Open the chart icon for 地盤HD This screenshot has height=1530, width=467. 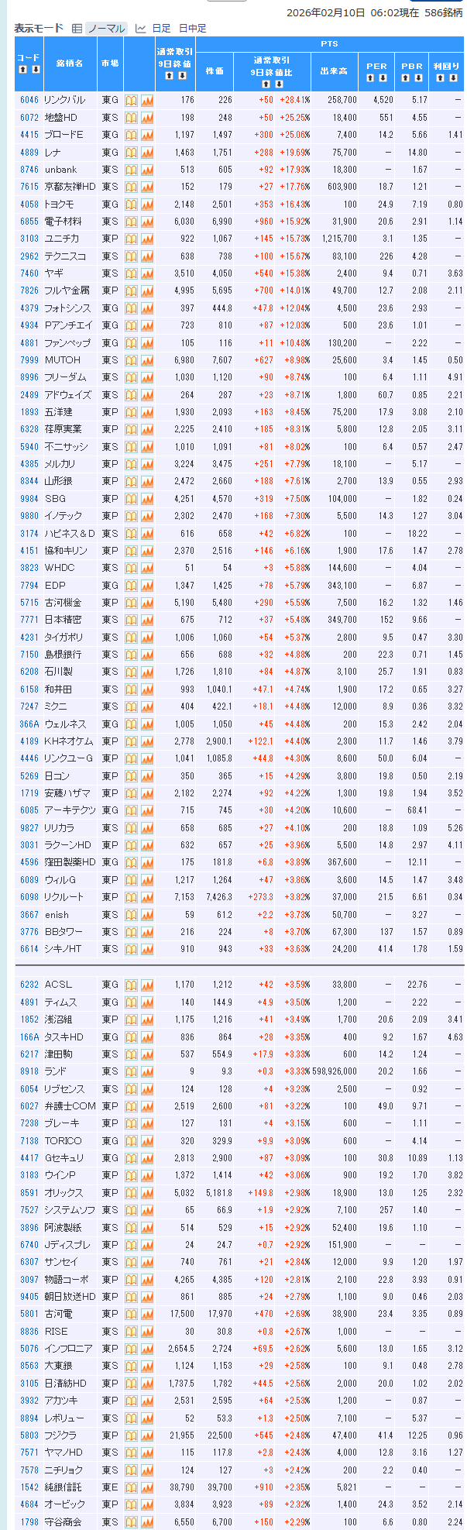click(146, 118)
